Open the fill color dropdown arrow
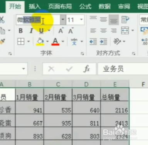The width and height of the screenshot is (148, 145). (x=47, y=41)
